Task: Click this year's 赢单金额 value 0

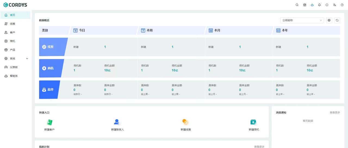Action: tap(307, 90)
